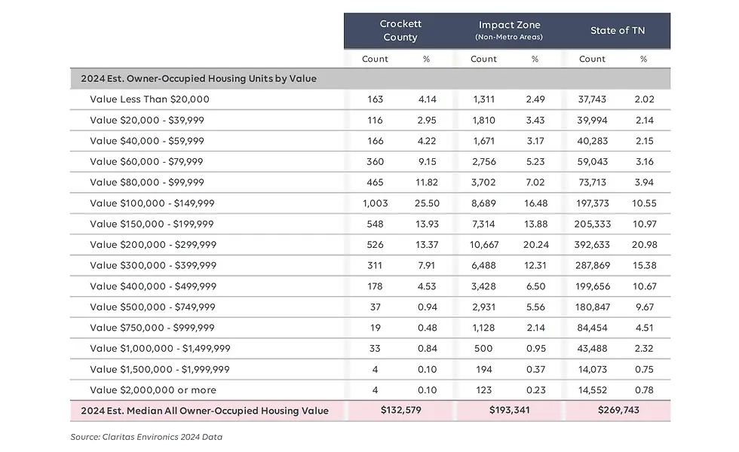This screenshot has width=739, height=452.
Task: Select Impact Zone median value $193,341
Action: (510, 410)
